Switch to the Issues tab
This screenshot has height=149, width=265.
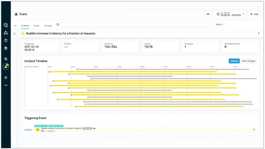click(x=36, y=26)
